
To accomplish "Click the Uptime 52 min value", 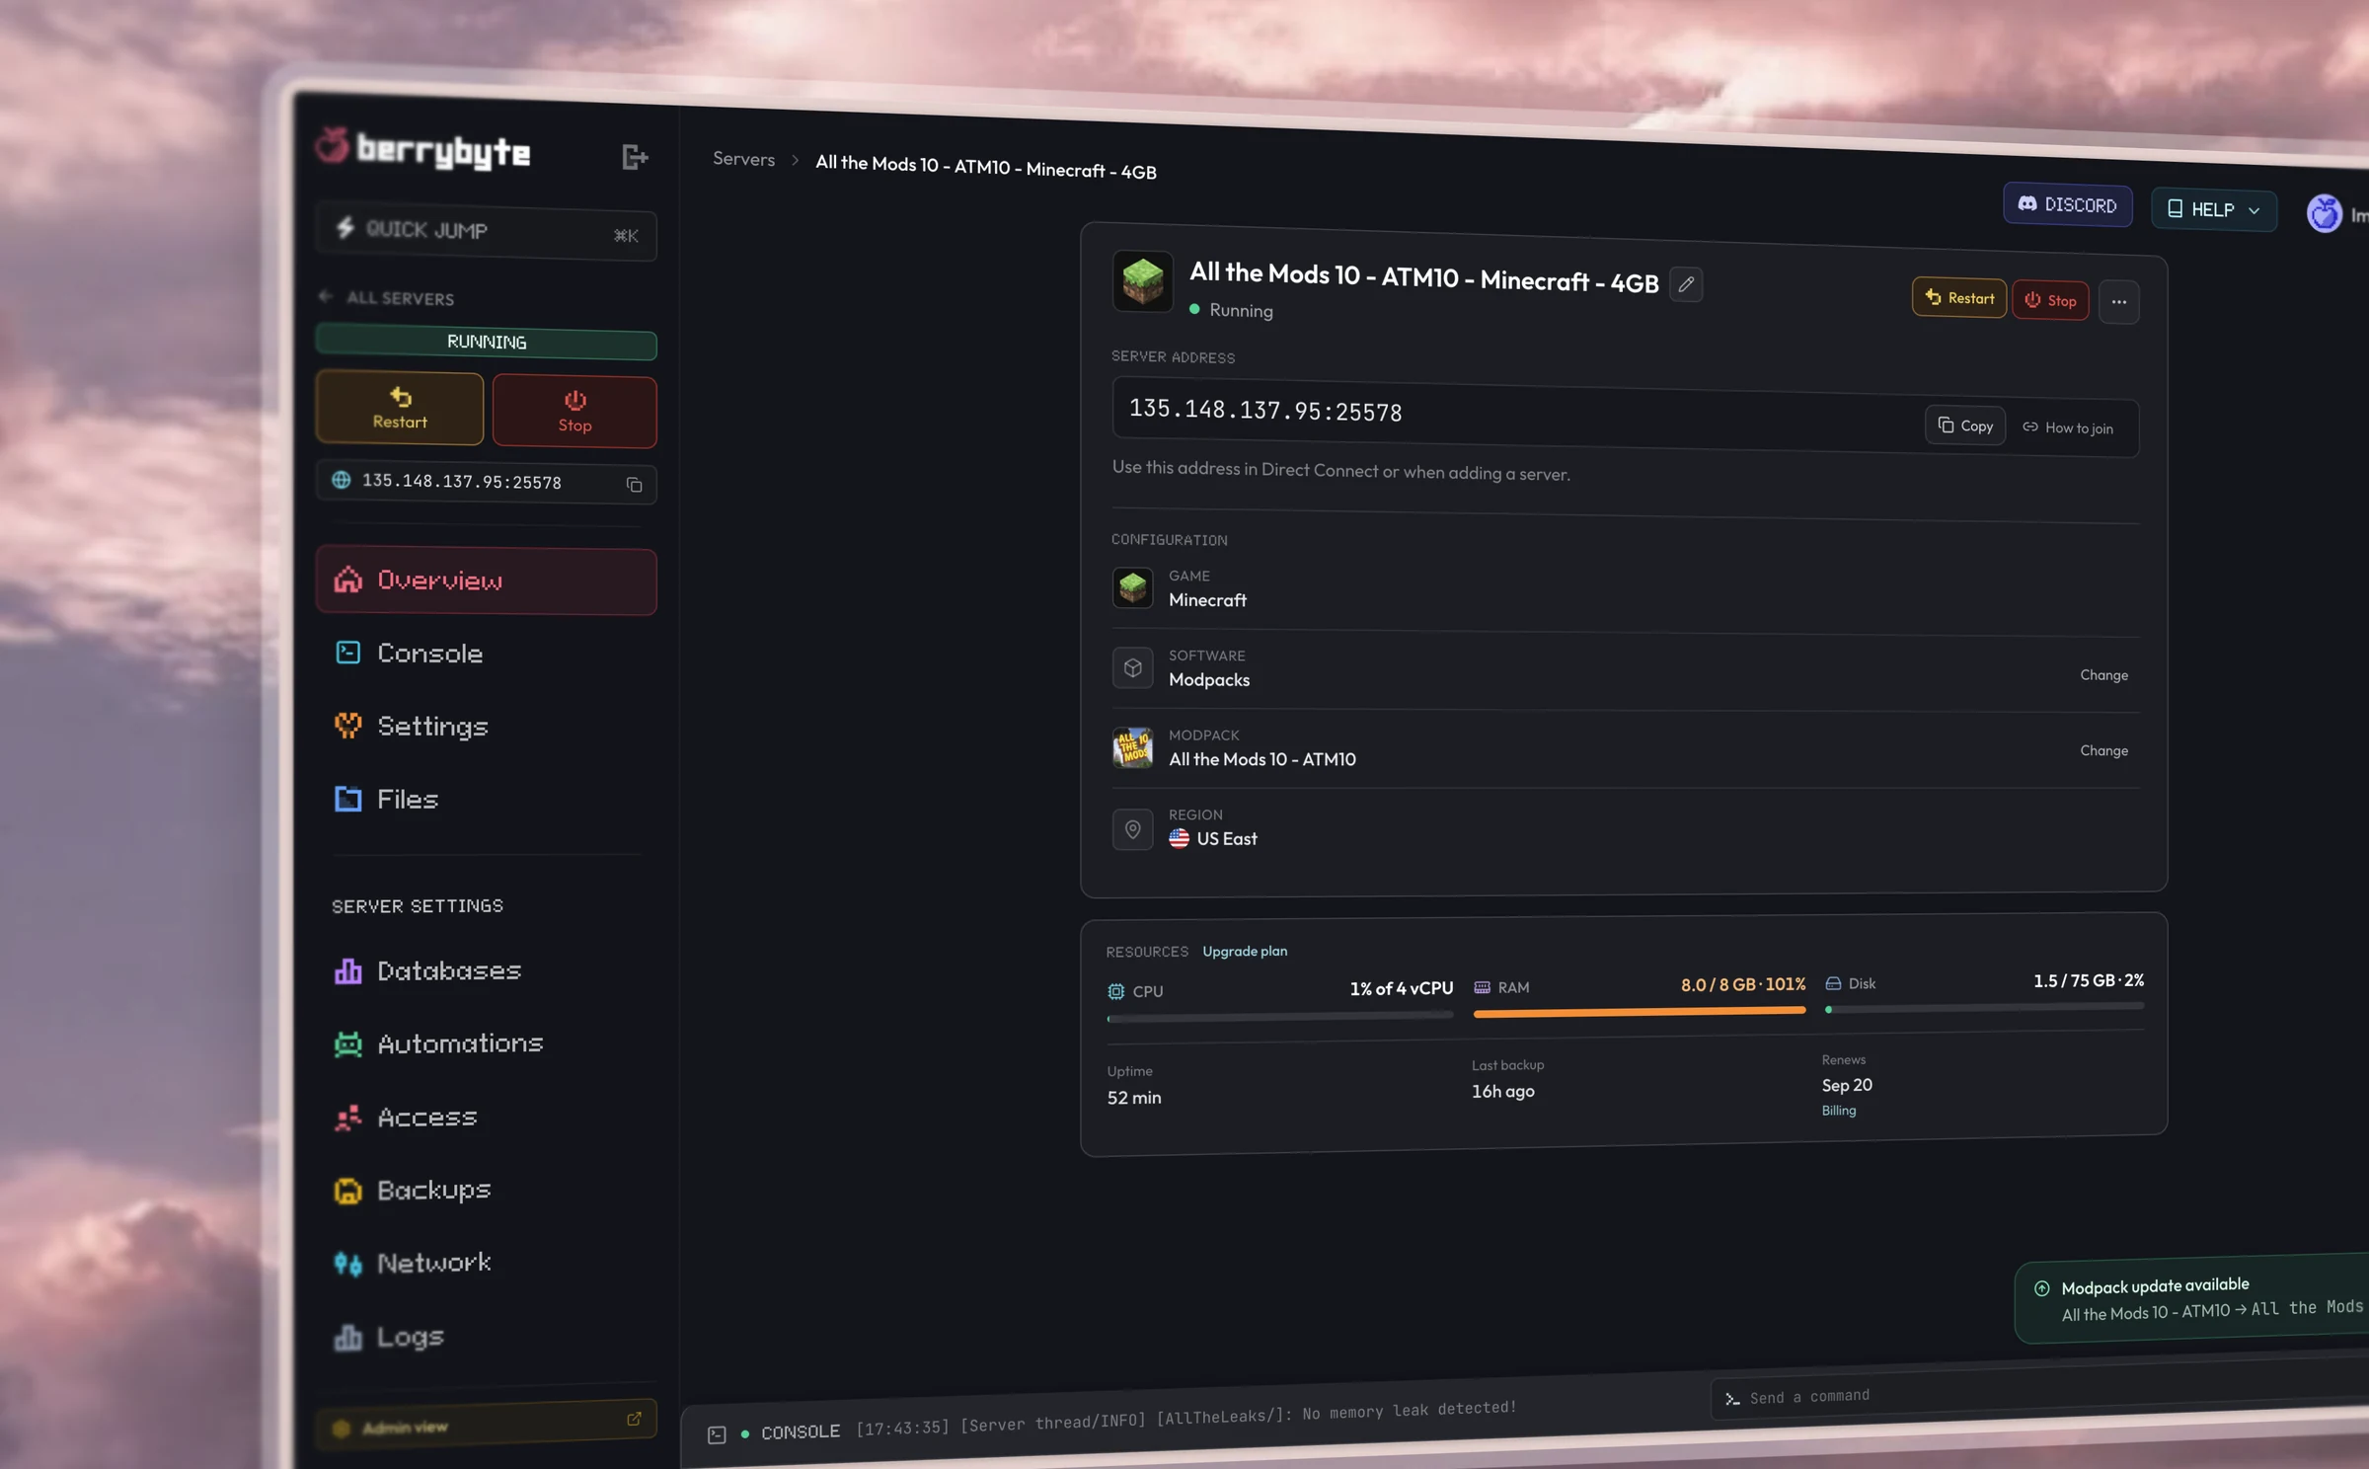I will (1134, 1098).
